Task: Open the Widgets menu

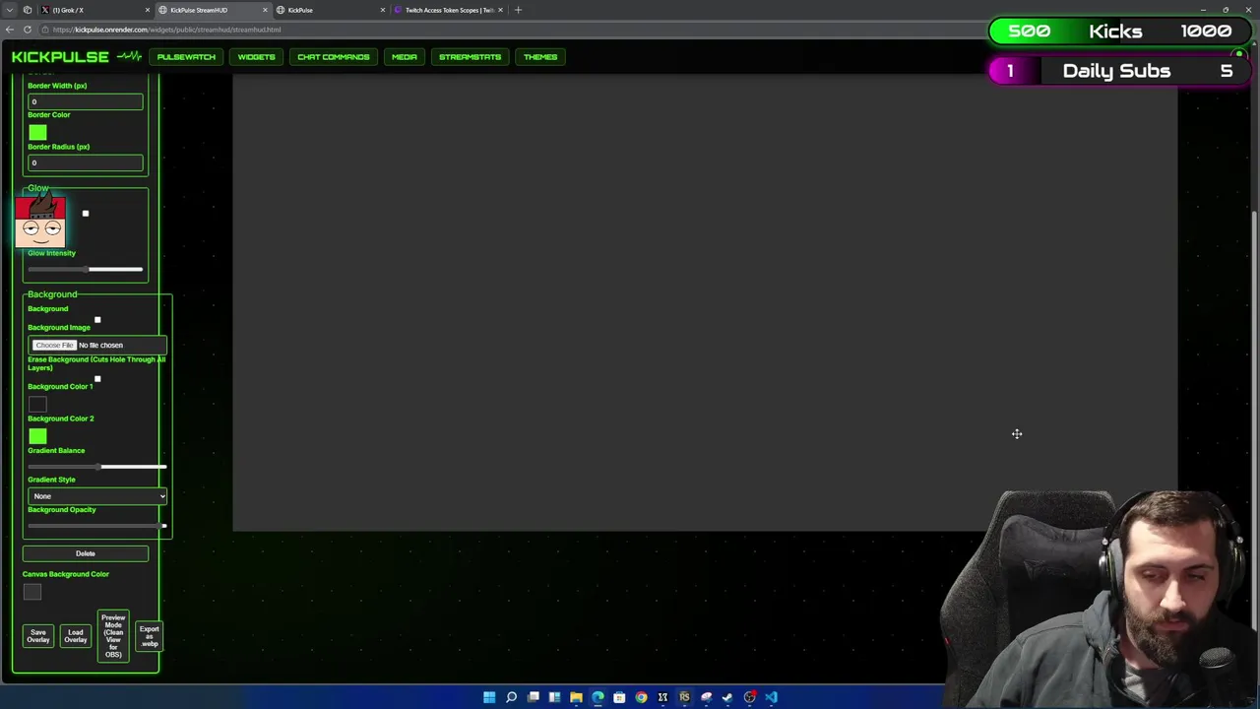Action: coord(256,57)
